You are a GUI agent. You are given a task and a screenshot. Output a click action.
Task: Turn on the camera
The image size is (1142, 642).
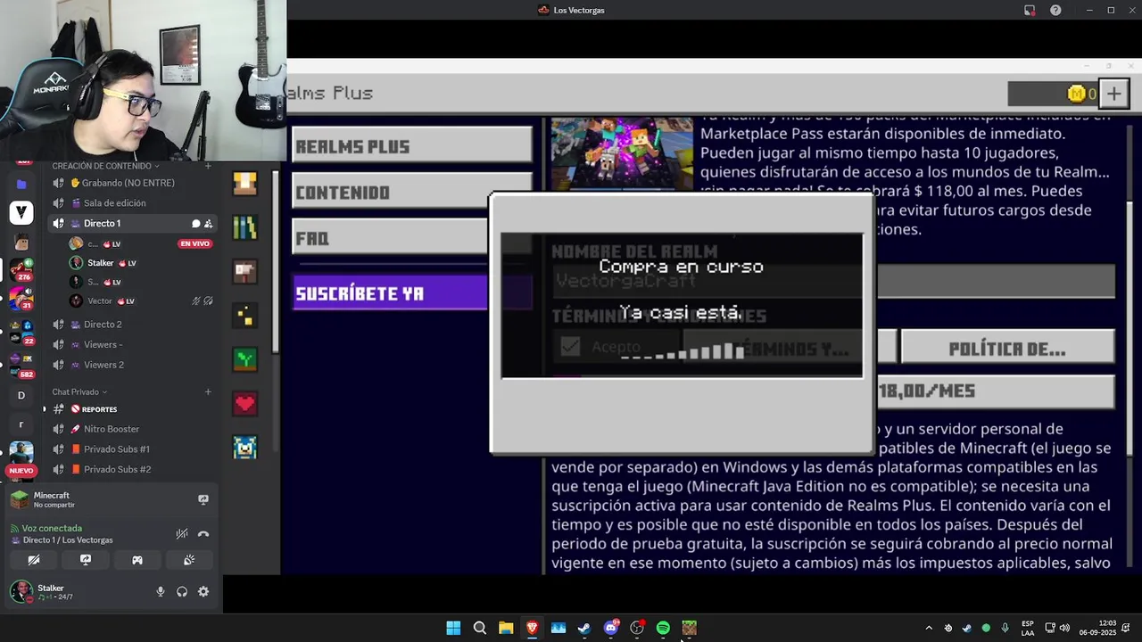(34, 560)
